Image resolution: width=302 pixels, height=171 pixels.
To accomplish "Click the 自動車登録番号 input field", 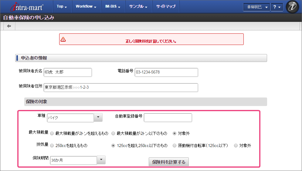I will (168, 117).
